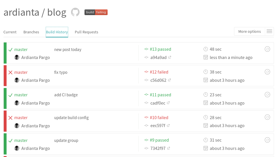The width and height of the screenshot is (278, 157).
Task: Restart build #10 using its circular arrow
Action: pos(267,117)
